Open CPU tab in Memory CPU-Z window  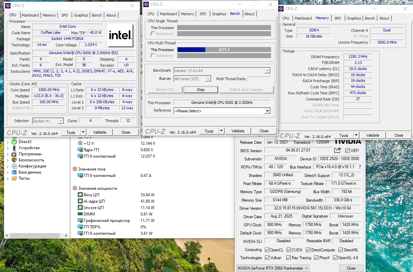click(286, 18)
